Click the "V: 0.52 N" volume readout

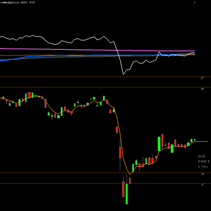(x=203, y=162)
